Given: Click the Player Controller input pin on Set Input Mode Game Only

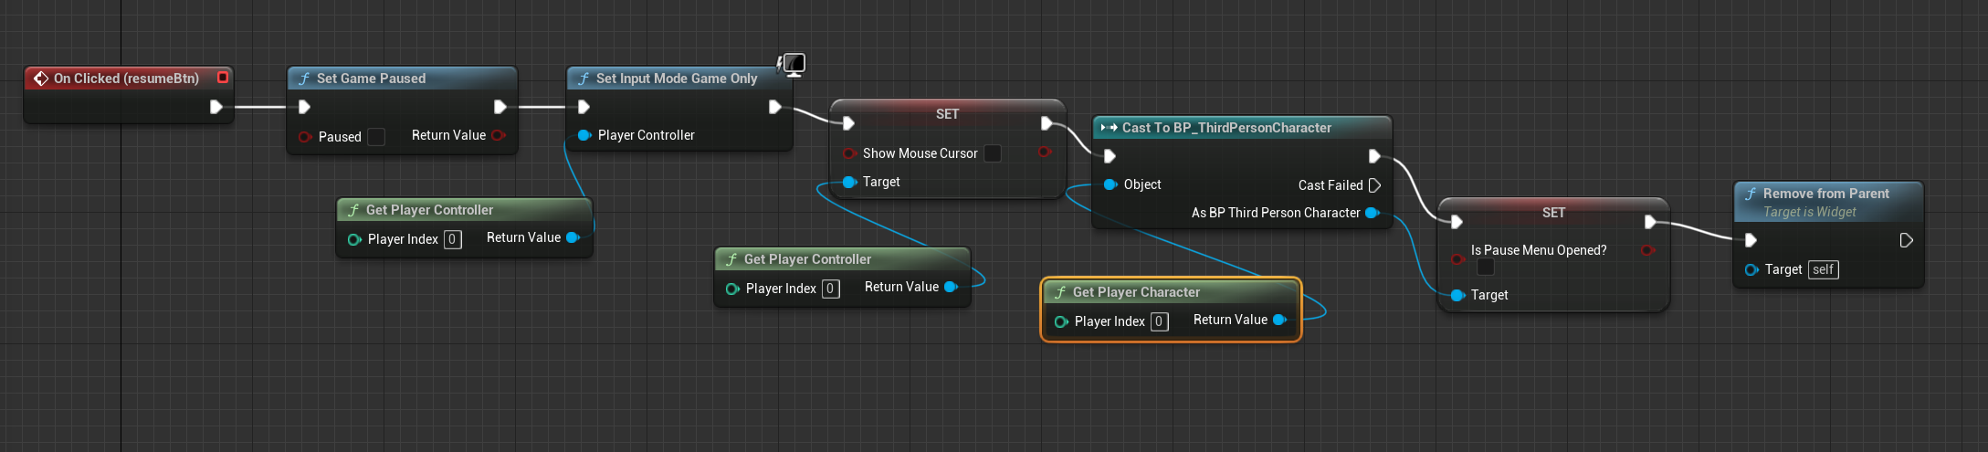Looking at the screenshot, I should pyautogui.click(x=584, y=135).
